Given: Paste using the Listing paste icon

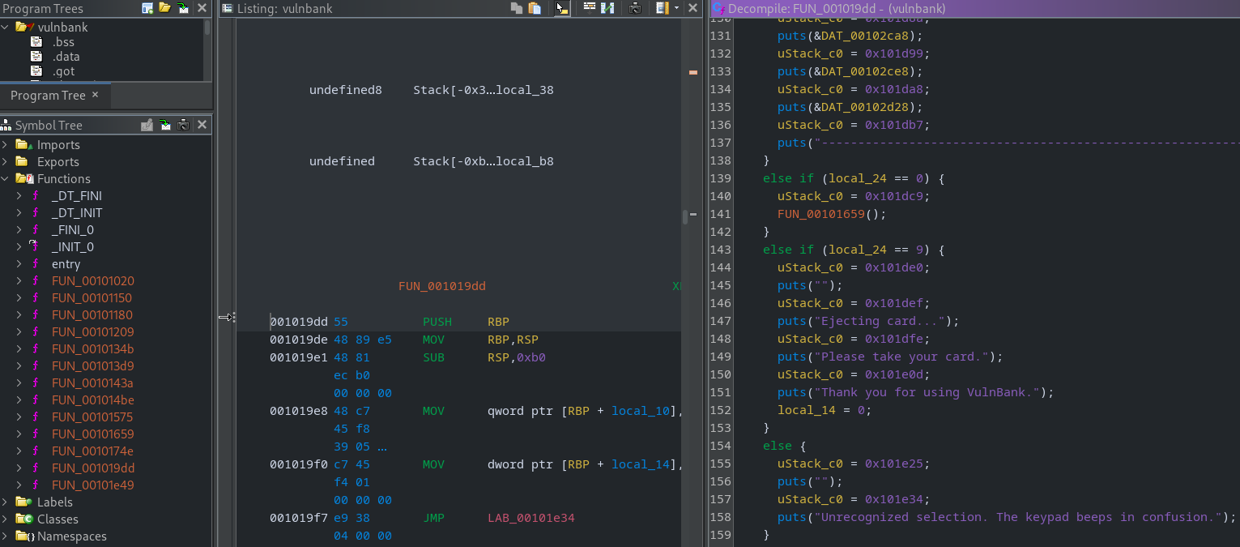Looking at the screenshot, I should coord(535,9).
